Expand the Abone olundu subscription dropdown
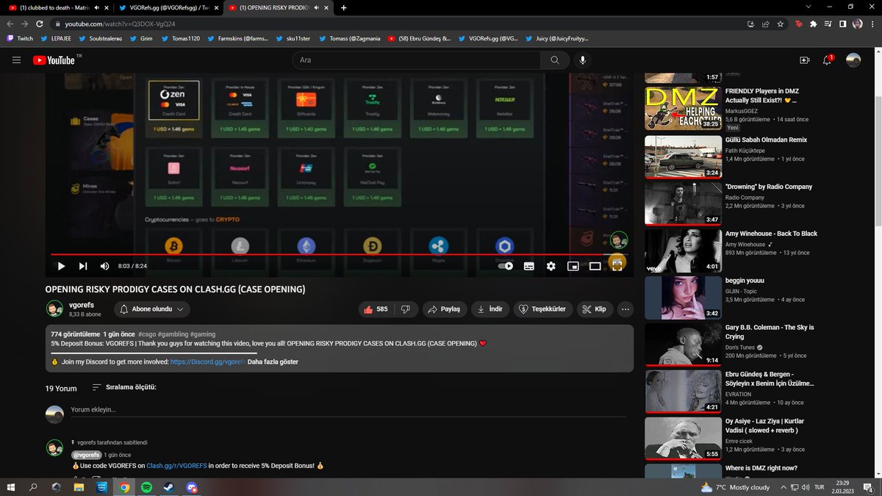Image resolution: width=882 pixels, height=496 pixels. (x=152, y=309)
